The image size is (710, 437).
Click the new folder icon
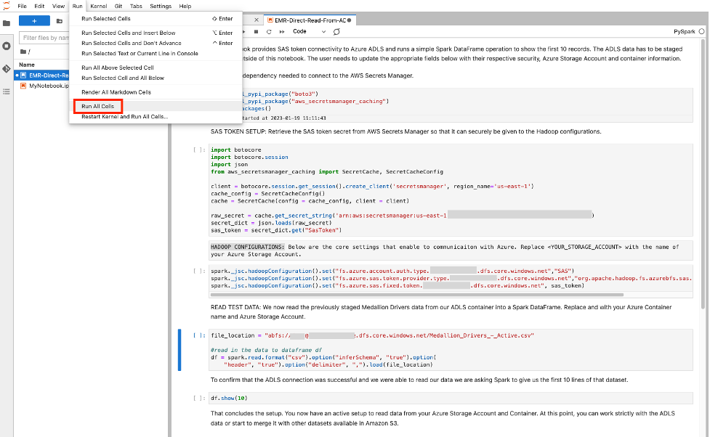click(59, 21)
